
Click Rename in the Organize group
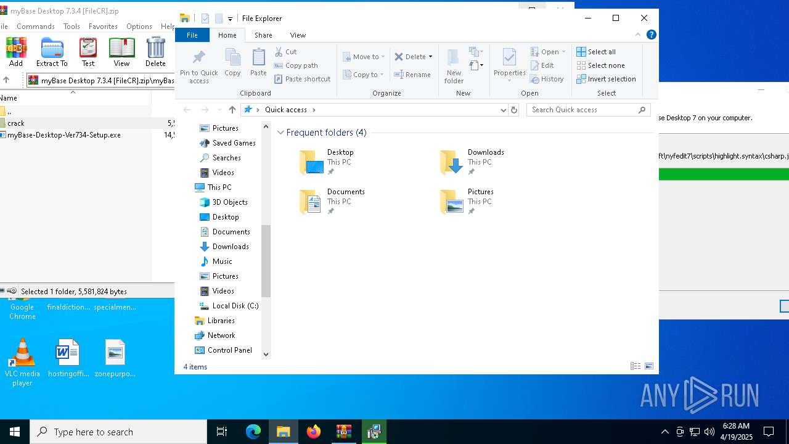coord(412,75)
